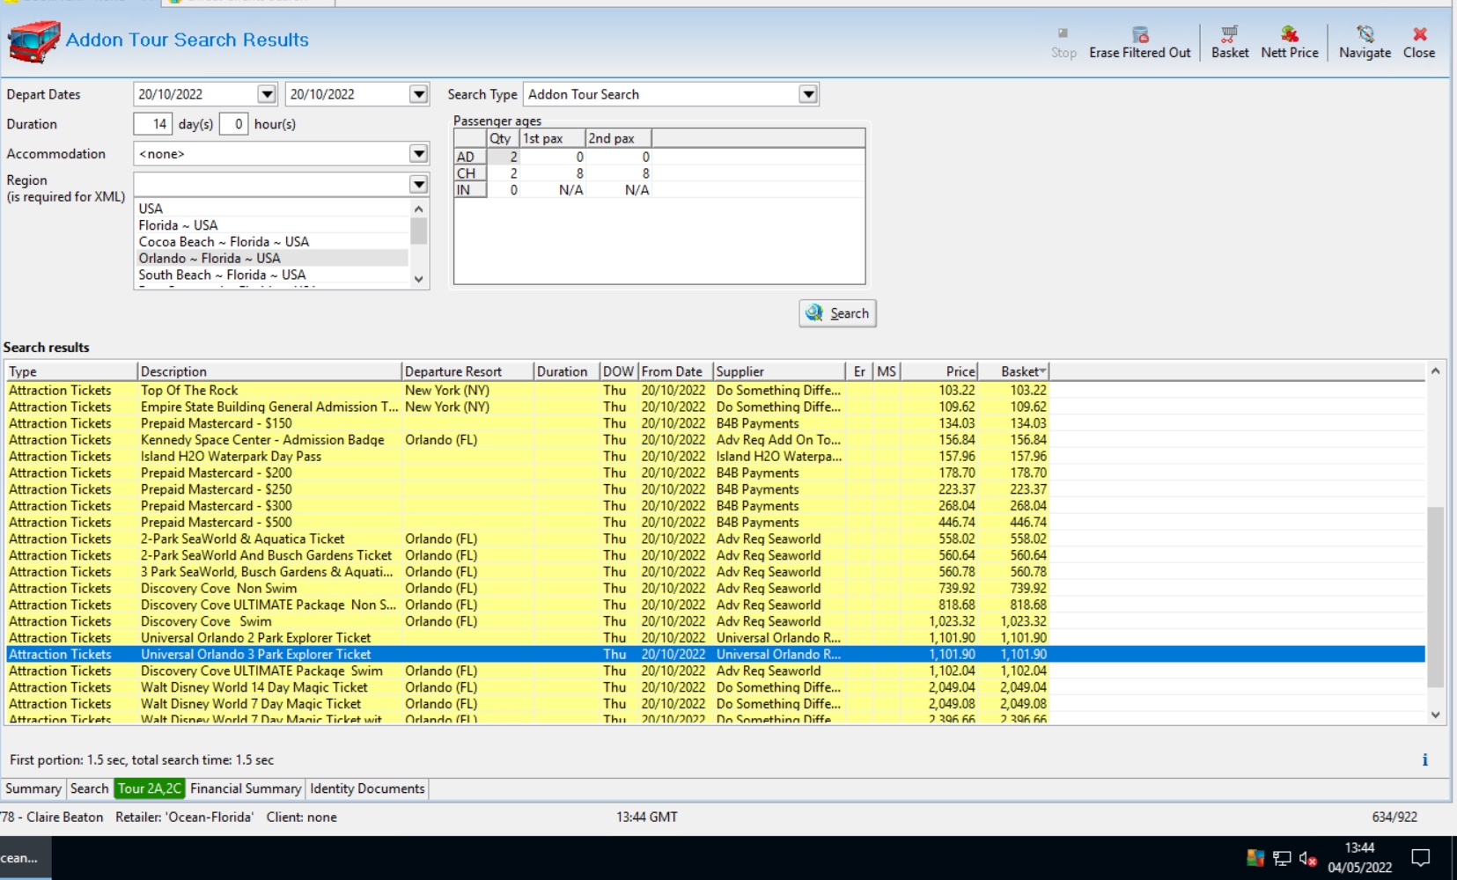Viewport: 1457px width, 880px height.
Task: Open the Identity Documents tab
Action: click(x=367, y=788)
